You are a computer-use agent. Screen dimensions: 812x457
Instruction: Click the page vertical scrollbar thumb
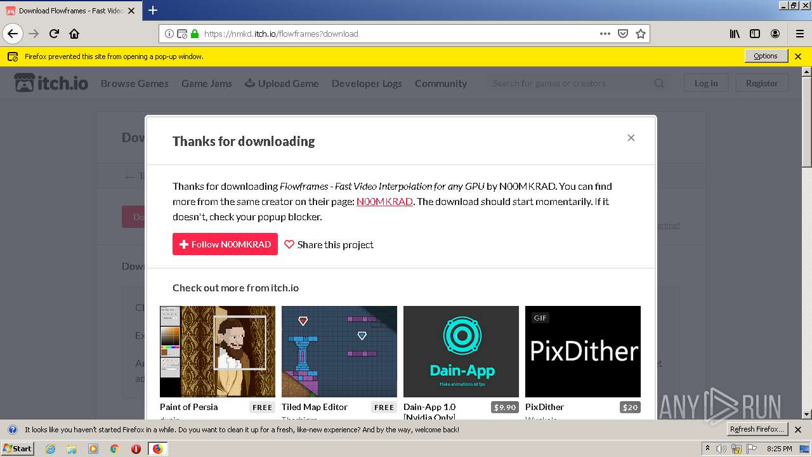(806, 121)
